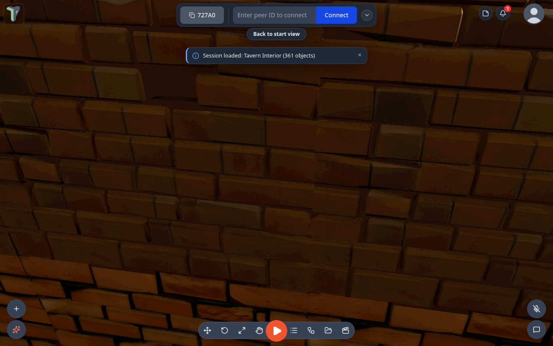Select the move tool with four arrows
Image resolution: width=553 pixels, height=346 pixels.
tap(207, 330)
